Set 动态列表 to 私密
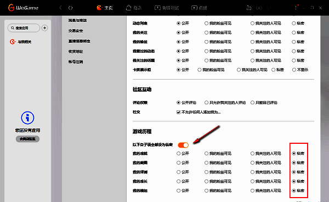The width and height of the screenshot is (329, 202). (x=294, y=23)
